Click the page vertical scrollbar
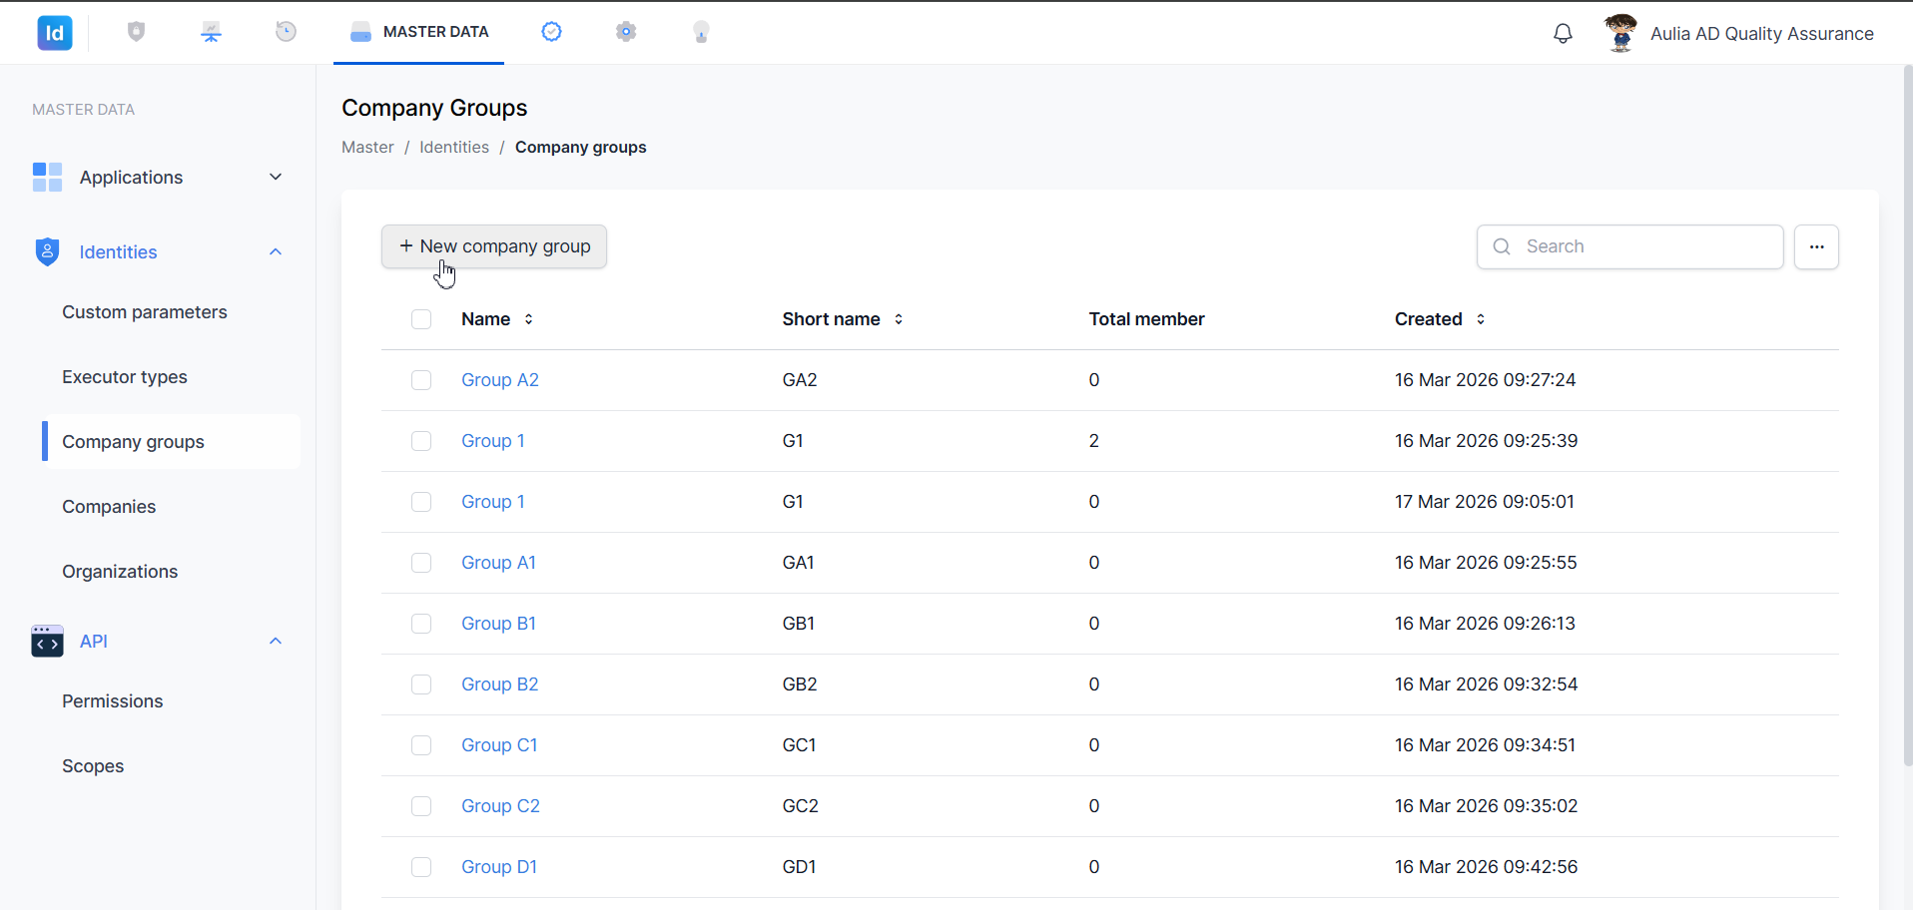The image size is (1913, 910). pyautogui.click(x=1907, y=416)
